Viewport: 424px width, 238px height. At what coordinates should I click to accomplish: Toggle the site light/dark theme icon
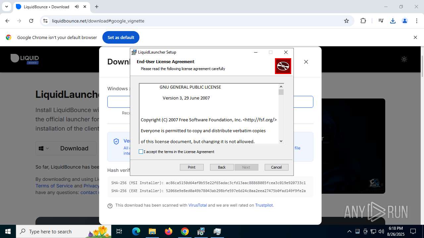point(404,59)
